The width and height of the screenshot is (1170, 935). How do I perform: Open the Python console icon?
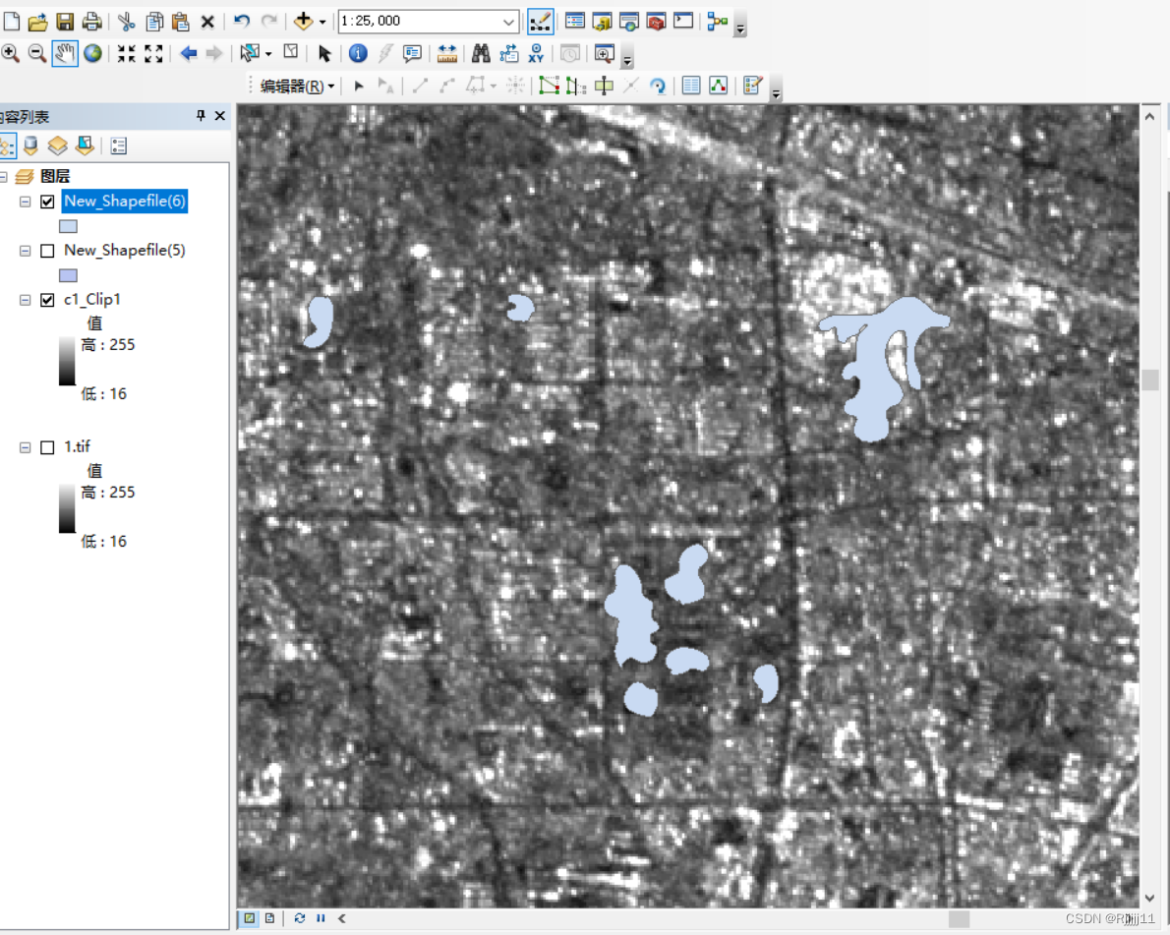(681, 19)
